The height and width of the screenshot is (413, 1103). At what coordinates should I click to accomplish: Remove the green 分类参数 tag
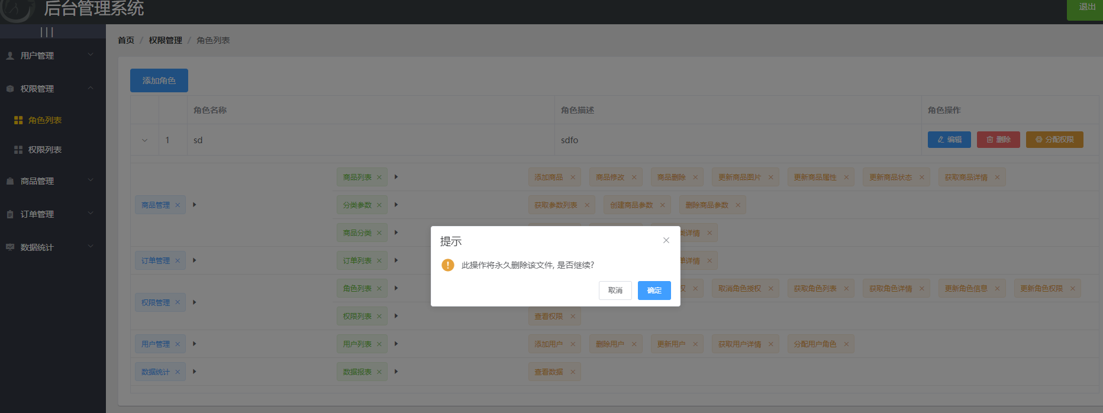[379, 205]
